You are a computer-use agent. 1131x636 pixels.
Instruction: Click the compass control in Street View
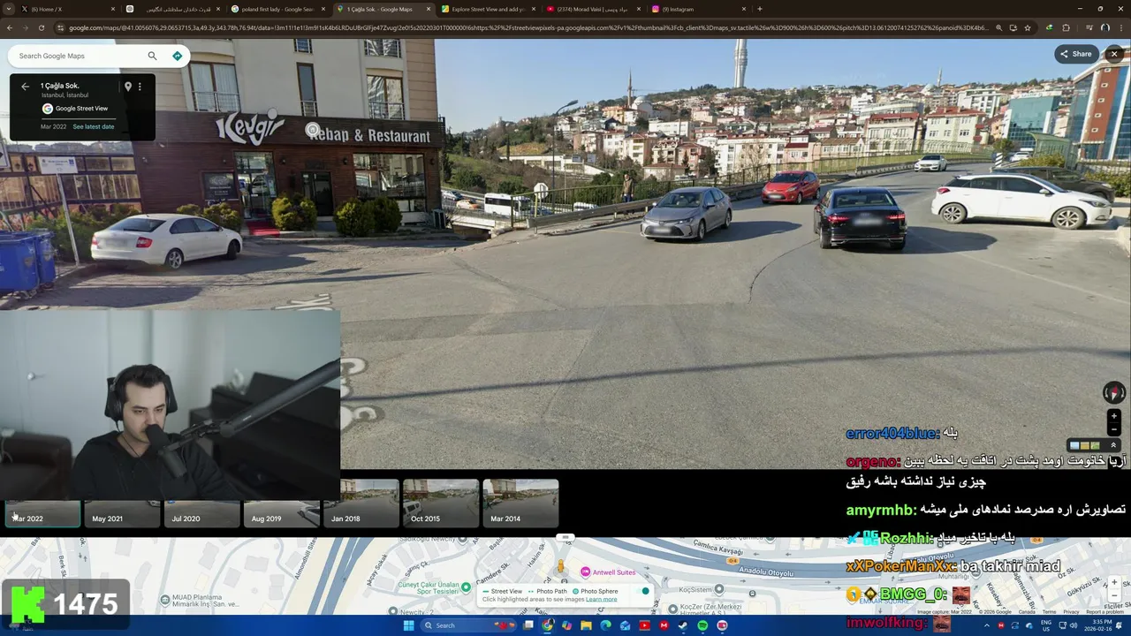coord(1114,392)
